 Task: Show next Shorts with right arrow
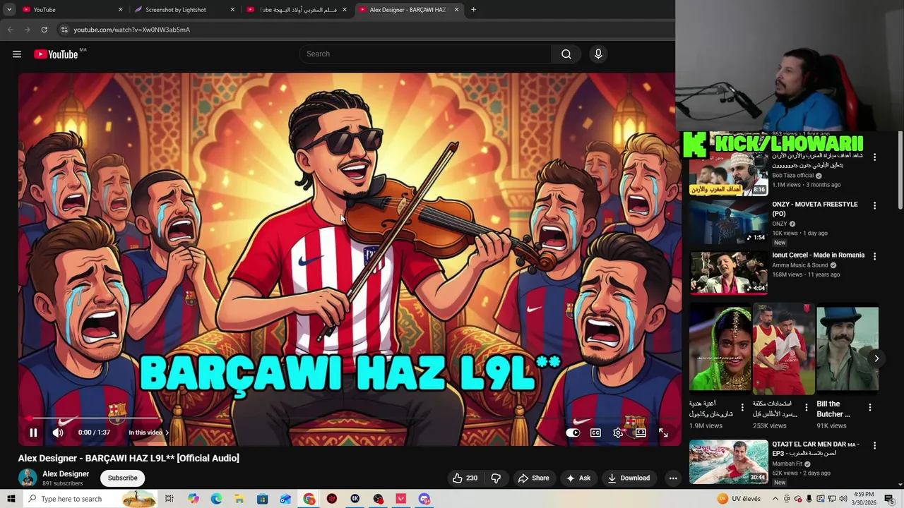click(876, 358)
